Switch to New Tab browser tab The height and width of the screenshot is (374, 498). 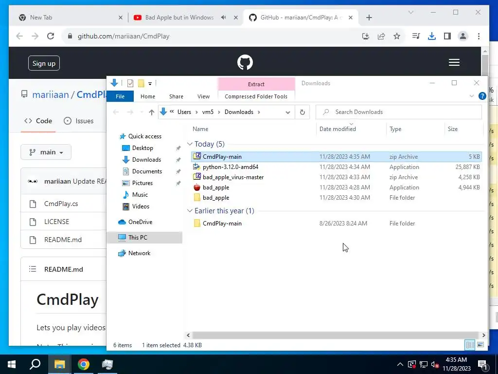70,18
